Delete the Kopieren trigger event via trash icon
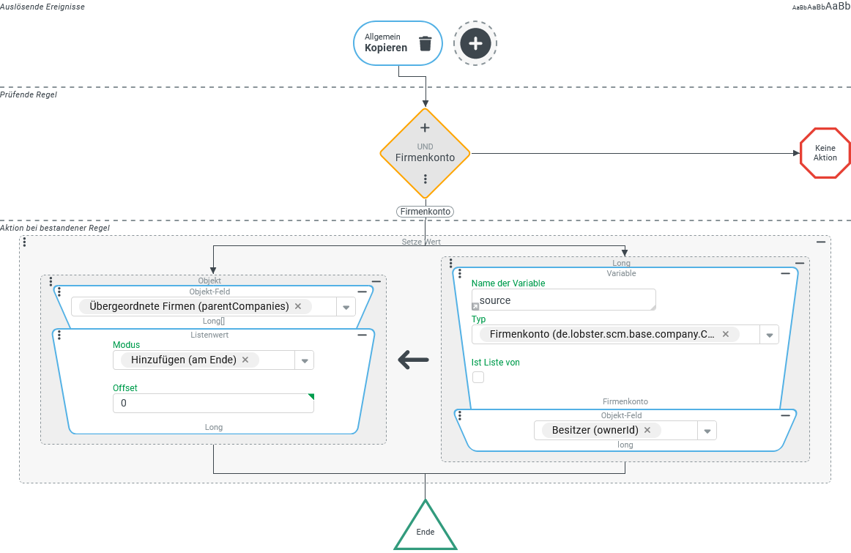Image resolution: width=851 pixels, height=553 pixels. pos(425,43)
